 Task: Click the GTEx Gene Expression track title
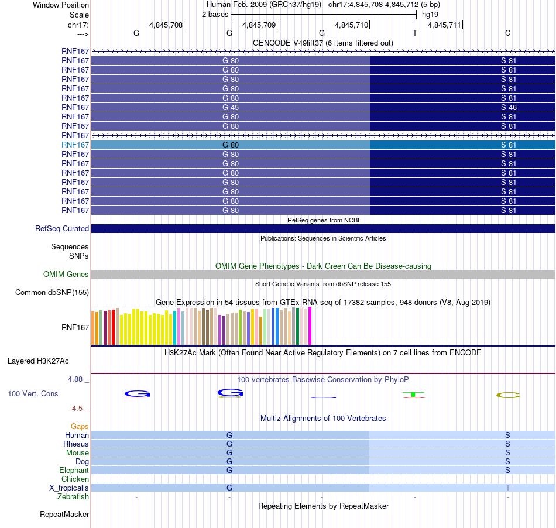click(x=322, y=303)
